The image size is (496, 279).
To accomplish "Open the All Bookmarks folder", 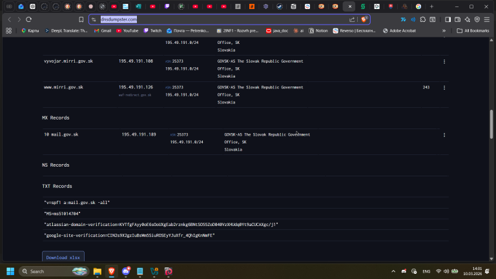I will (473, 31).
